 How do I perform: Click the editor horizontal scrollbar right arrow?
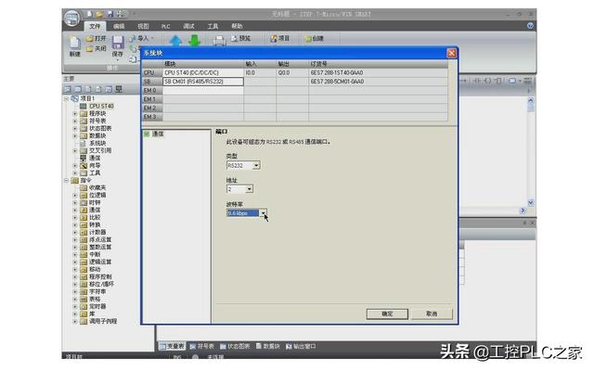pyautogui.click(x=523, y=211)
